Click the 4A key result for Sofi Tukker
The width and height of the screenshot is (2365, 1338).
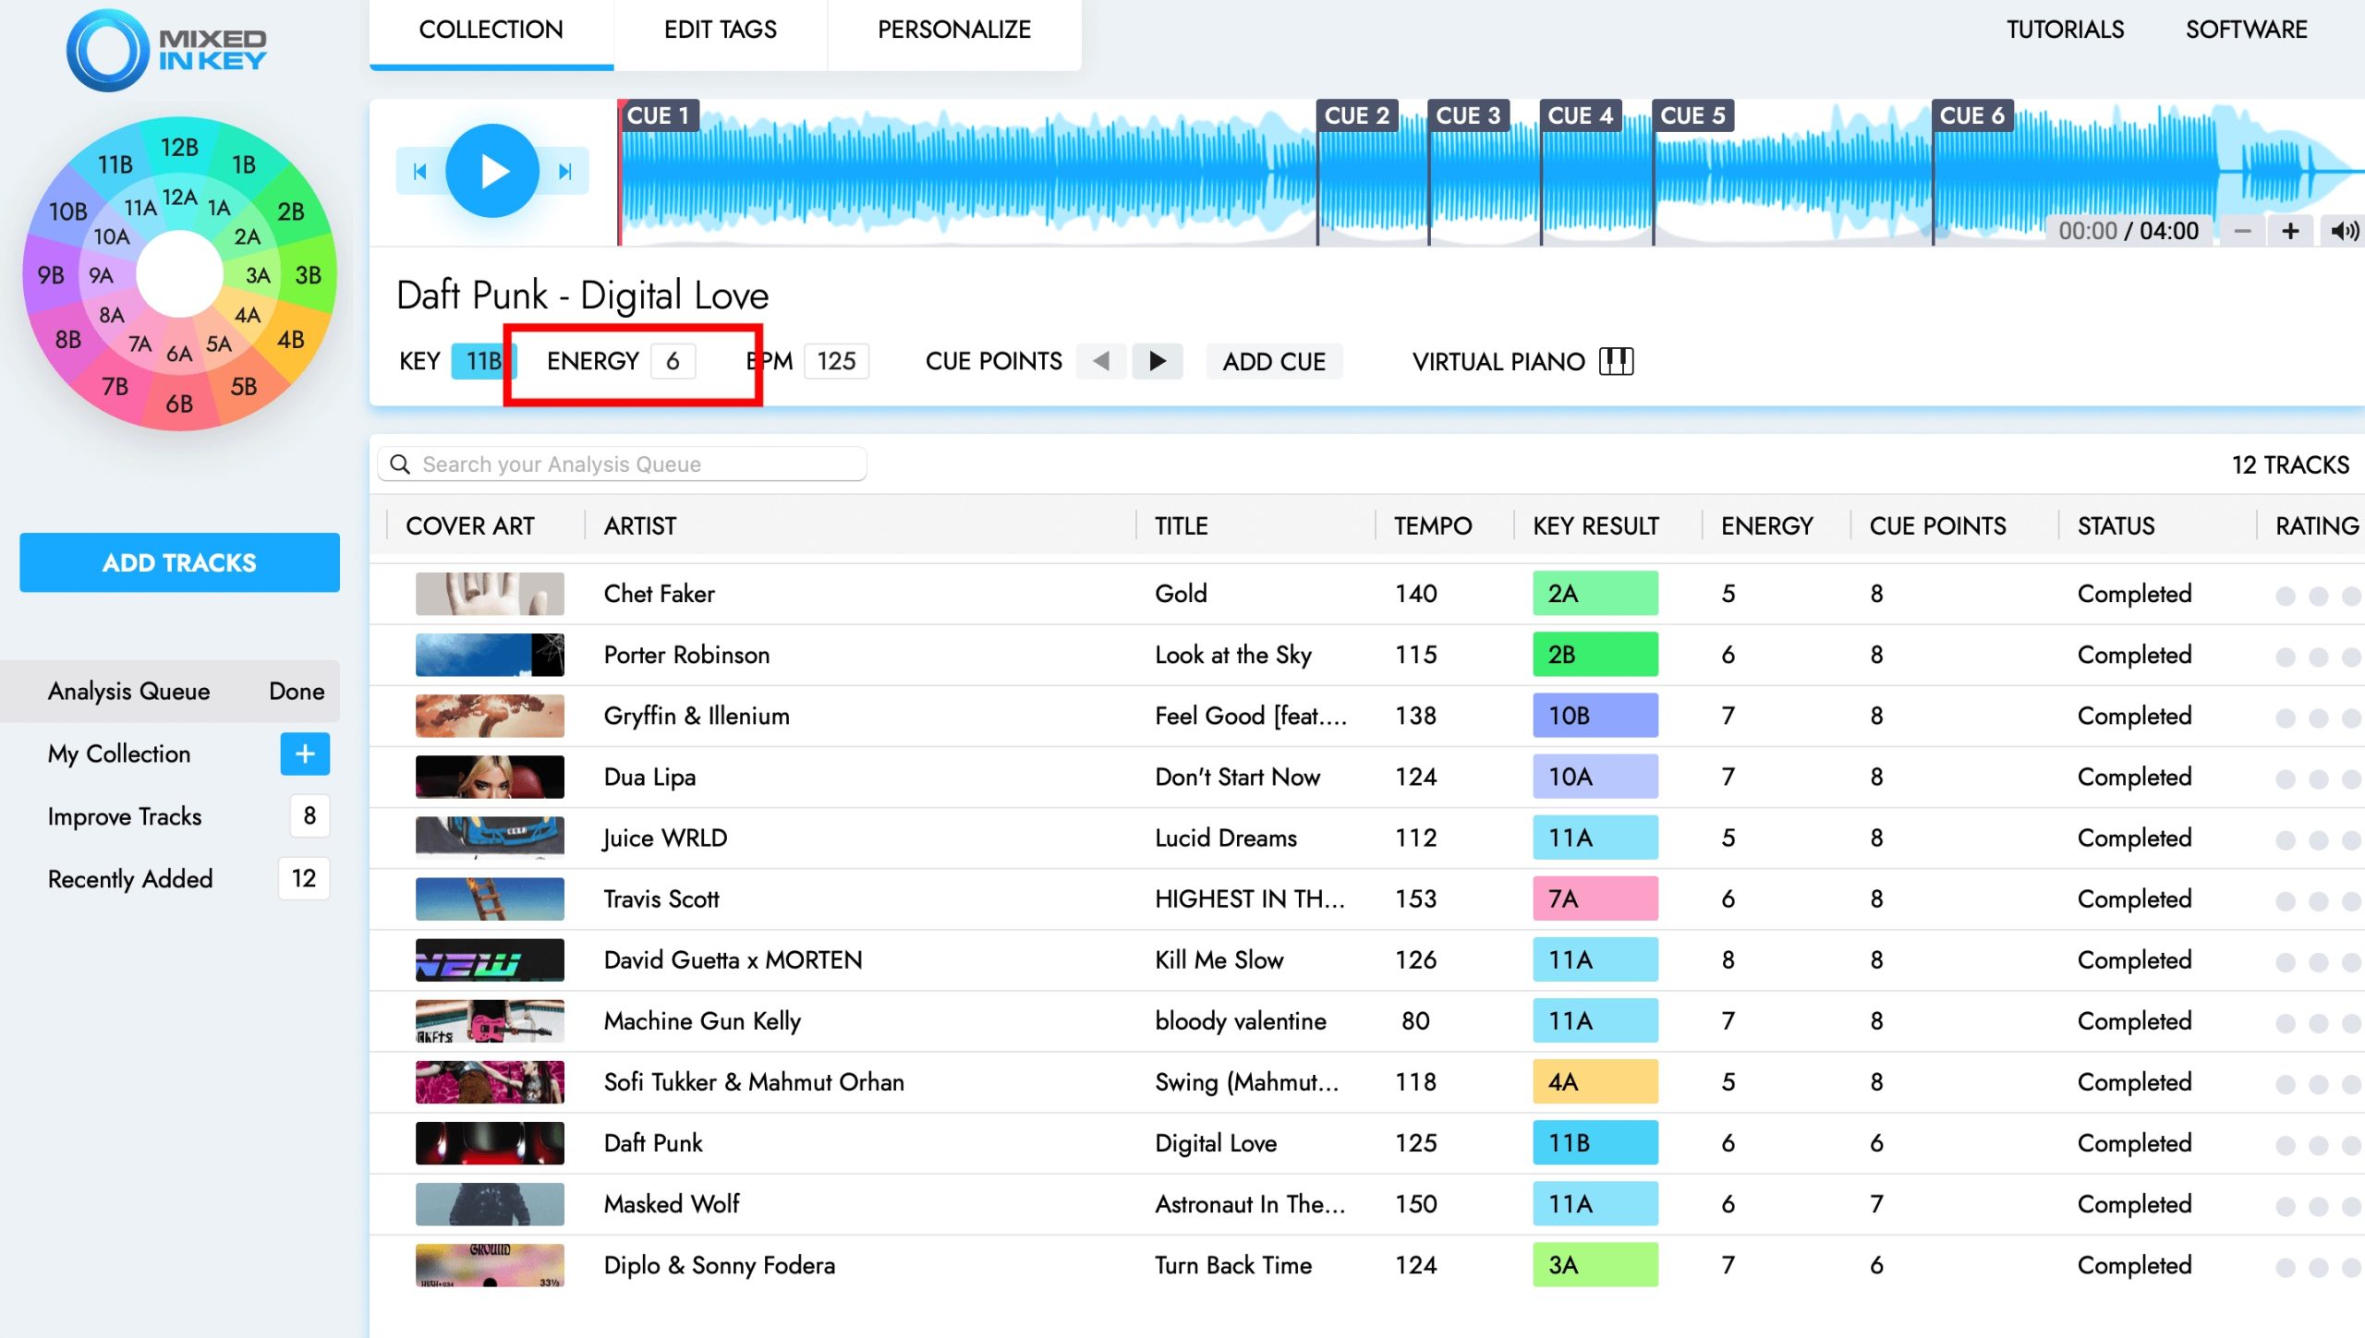(x=1595, y=1081)
